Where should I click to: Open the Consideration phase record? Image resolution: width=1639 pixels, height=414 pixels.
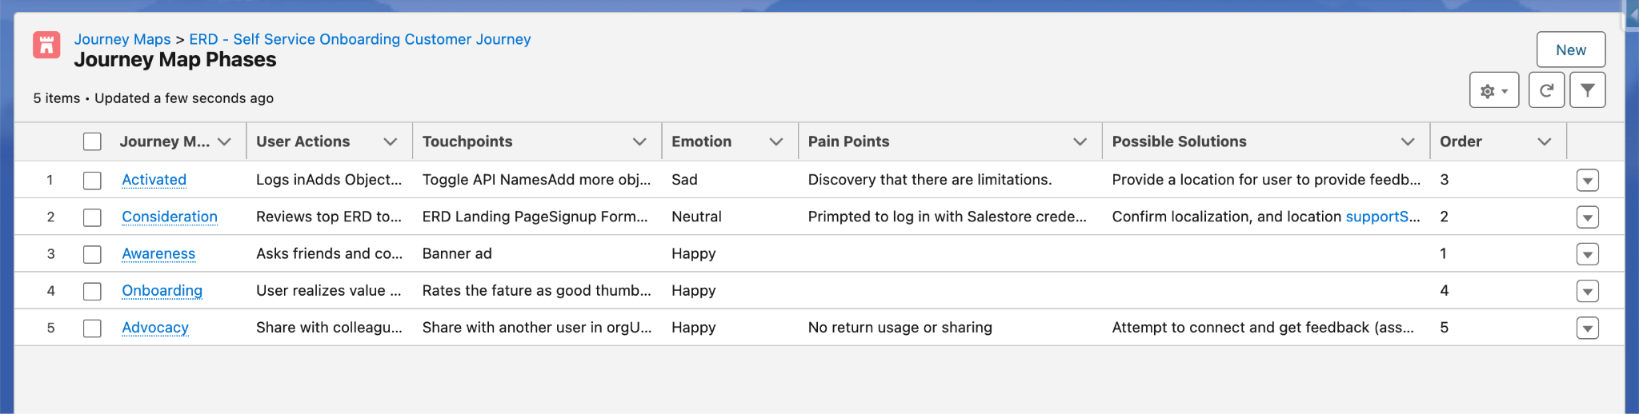pos(170,217)
